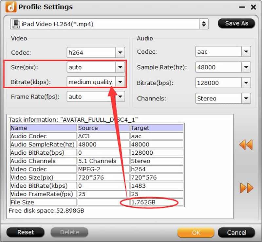Click the Save As button
Viewport: 262px width, 242px height.
236,23
